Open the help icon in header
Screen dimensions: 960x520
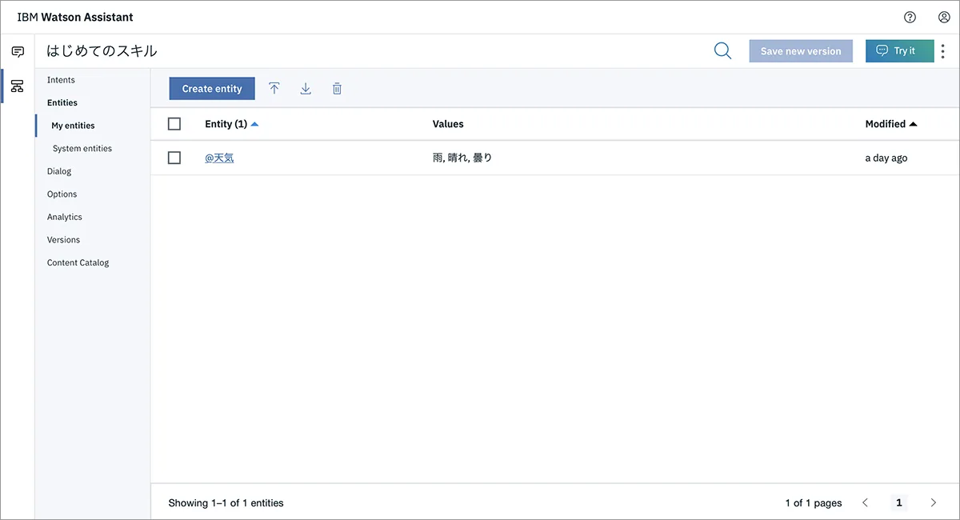point(910,17)
